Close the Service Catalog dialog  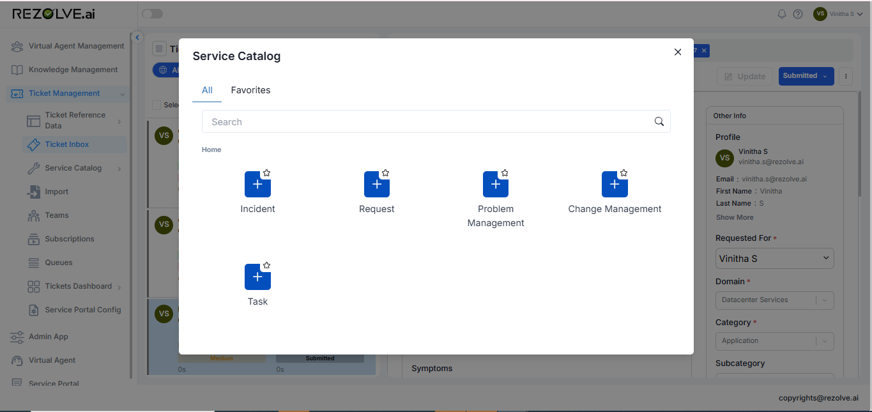pyautogui.click(x=678, y=52)
